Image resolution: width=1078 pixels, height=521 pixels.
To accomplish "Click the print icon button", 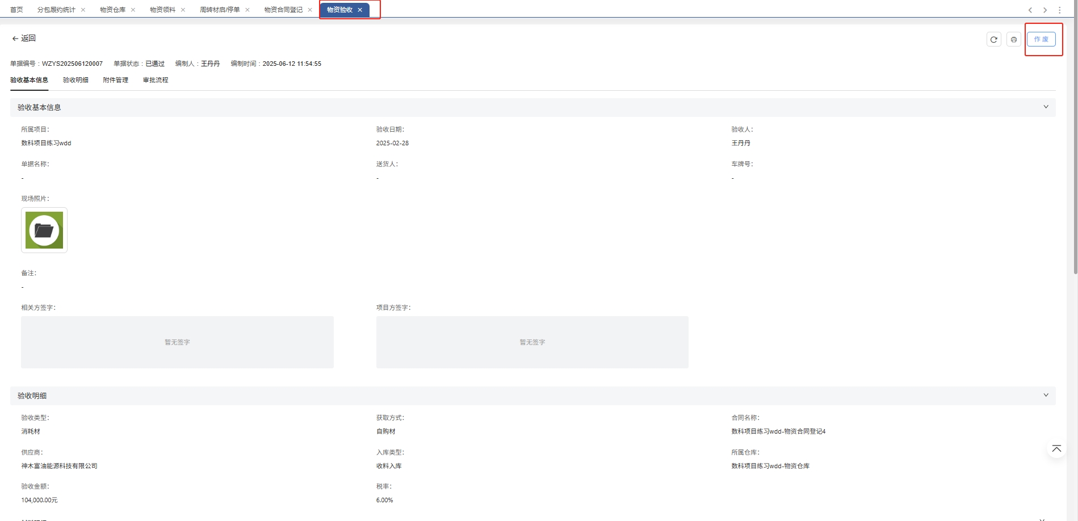I will (1013, 40).
